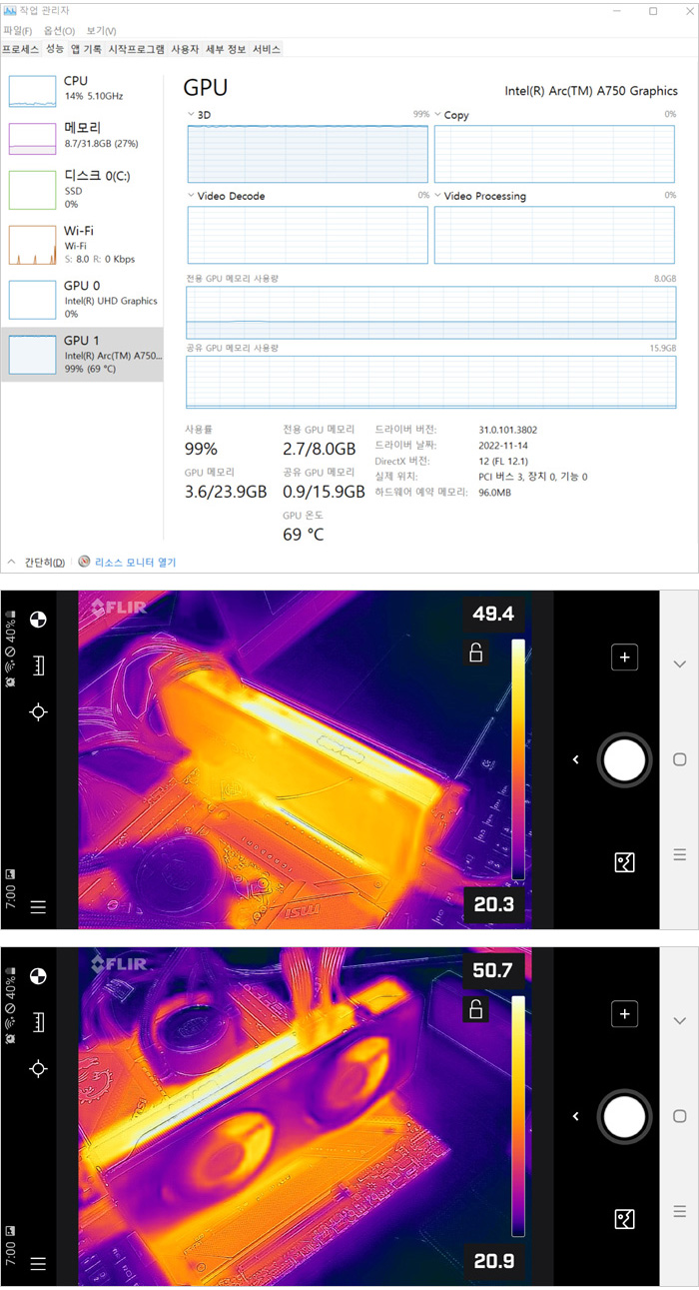The width and height of the screenshot is (699, 1290).
Task: Toggle temperature range lock under 49.4 reading
Action: [476, 652]
